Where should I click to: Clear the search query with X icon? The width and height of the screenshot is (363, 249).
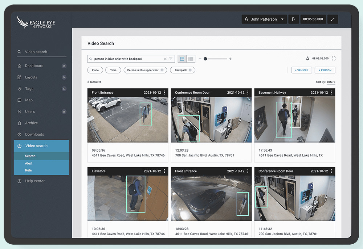(x=165, y=59)
